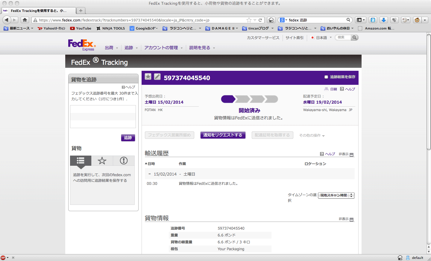Open a new browser tab
Image resolution: width=431 pixels, height=261 pixels.
[81, 11]
